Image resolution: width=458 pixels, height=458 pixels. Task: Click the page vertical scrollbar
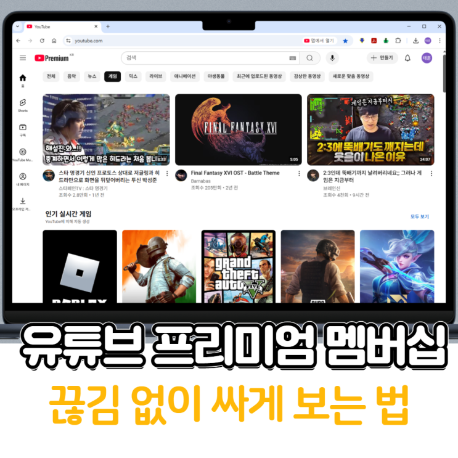pos(444,73)
